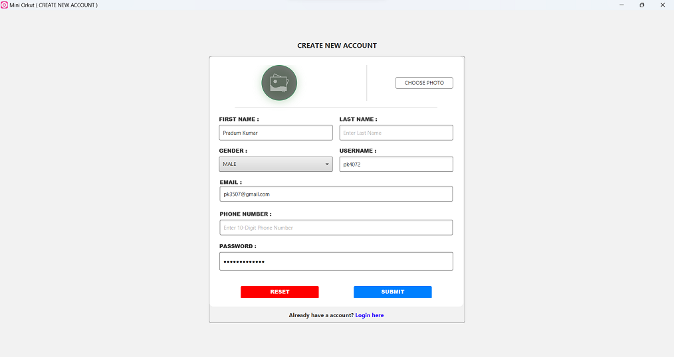
Task: Click the red RESET button
Action: [279, 292]
